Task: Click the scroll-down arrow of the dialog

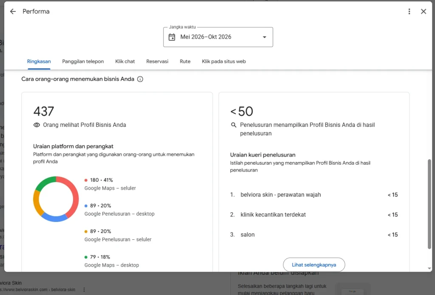Action: [429, 268]
